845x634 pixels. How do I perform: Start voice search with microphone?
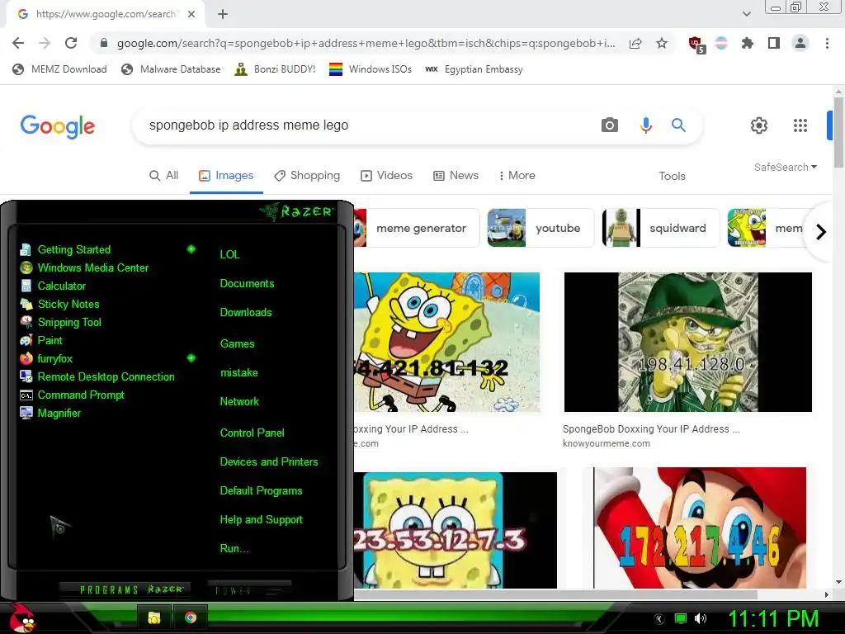click(x=645, y=125)
